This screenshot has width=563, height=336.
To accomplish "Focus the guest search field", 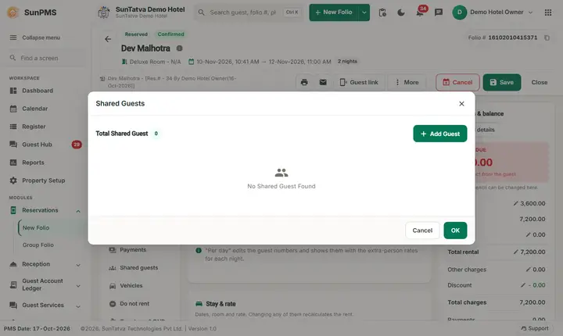I will coord(250,13).
